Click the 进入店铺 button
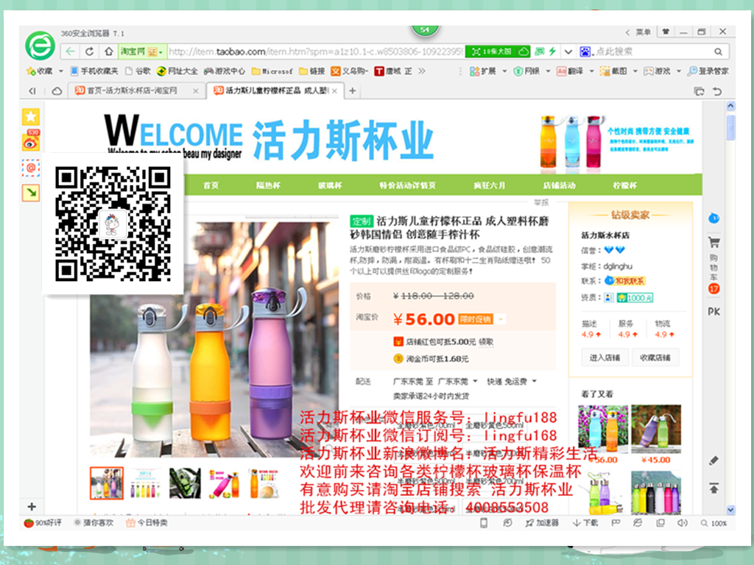The width and height of the screenshot is (754, 565). [x=605, y=358]
